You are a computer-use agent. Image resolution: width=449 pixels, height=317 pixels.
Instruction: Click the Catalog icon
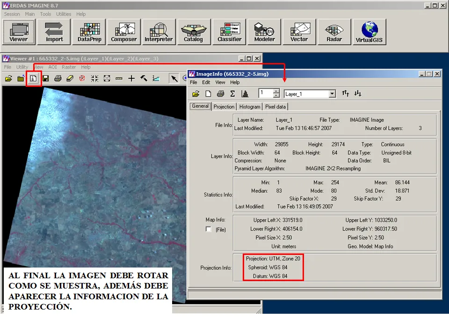click(x=194, y=32)
